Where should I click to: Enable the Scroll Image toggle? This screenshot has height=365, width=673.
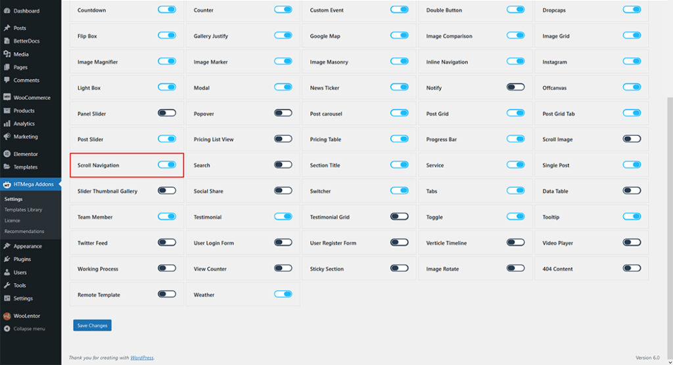click(x=632, y=139)
